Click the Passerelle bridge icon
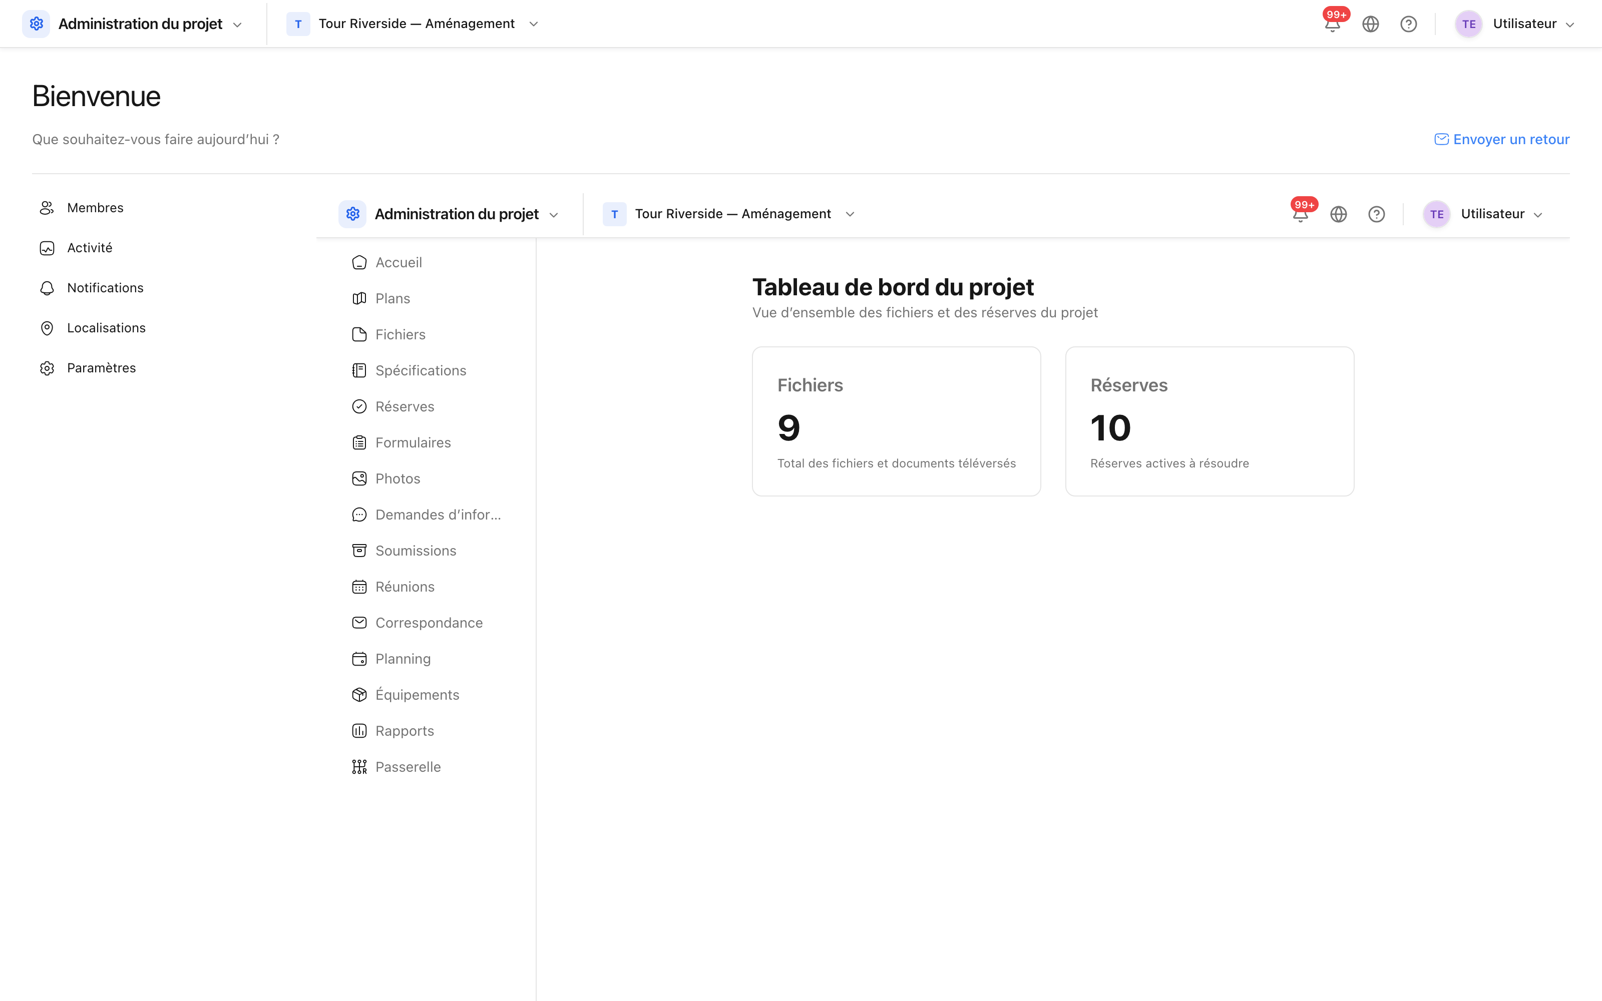The height and width of the screenshot is (1001, 1602). click(359, 767)
